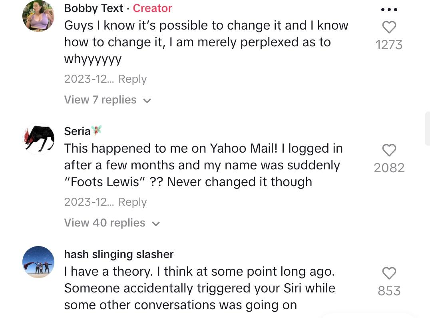
Task: Click the chevron beside View 7 replies
Action: tap(146, 100)
